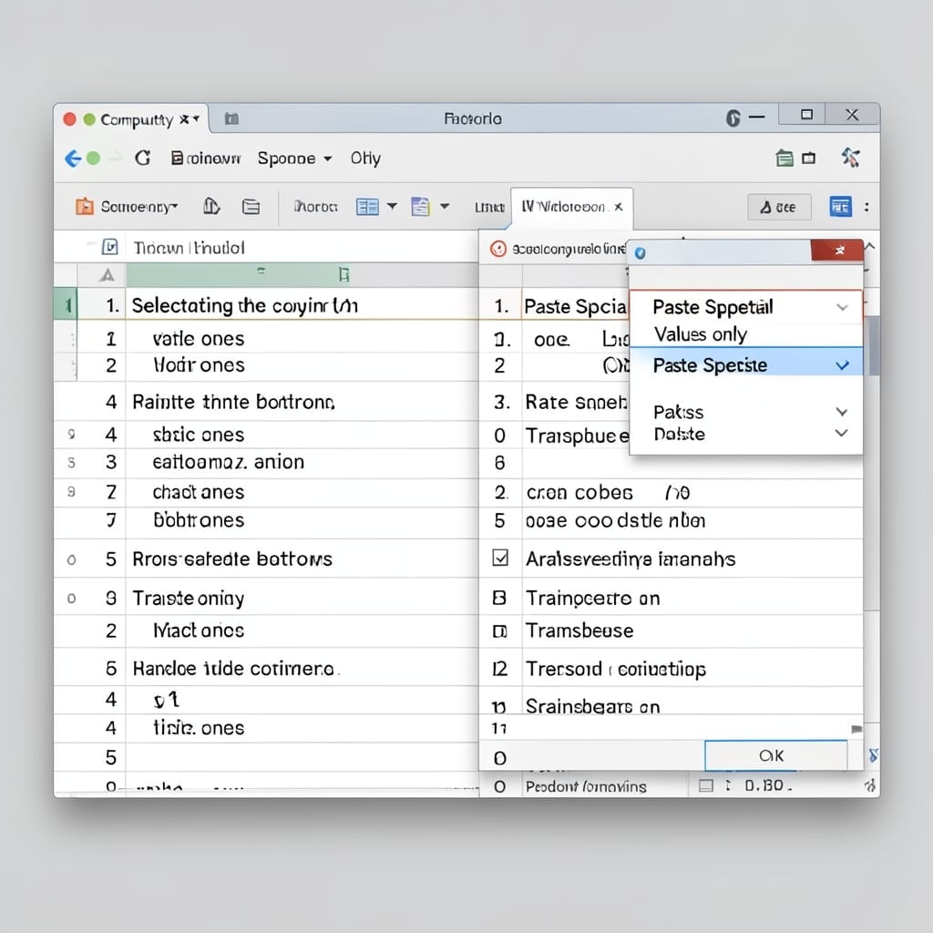Viewport: 933px width, 933px height.
Task: Click the Trainpcetre on row icon
Action: click(x=499, y=598)
